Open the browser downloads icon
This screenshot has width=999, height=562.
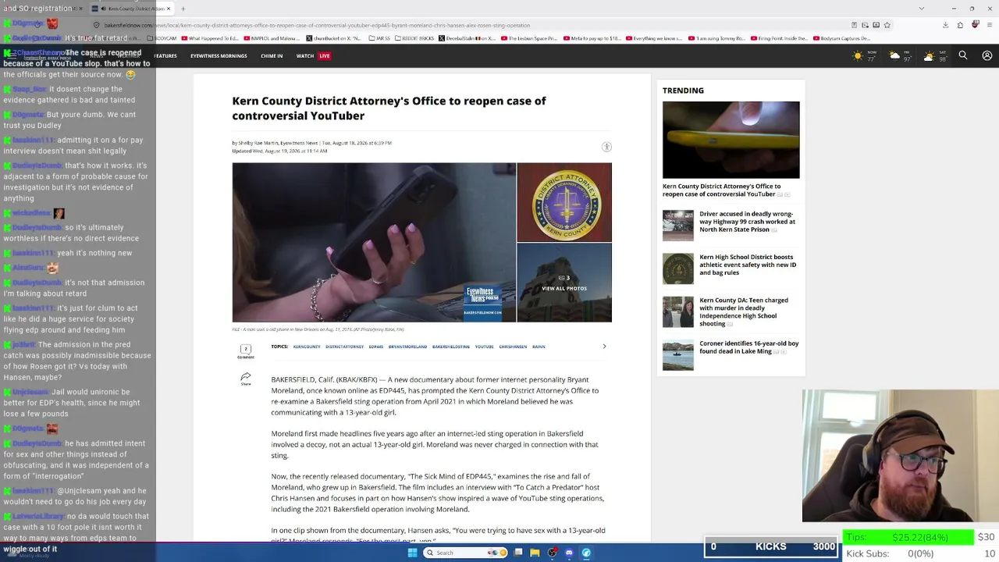(x=945, y=25)
